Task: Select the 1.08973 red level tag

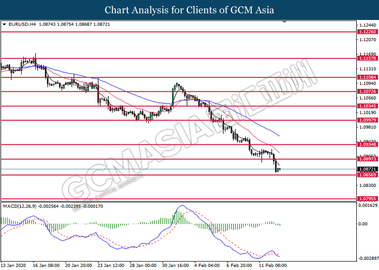Action: coord(368,159)
